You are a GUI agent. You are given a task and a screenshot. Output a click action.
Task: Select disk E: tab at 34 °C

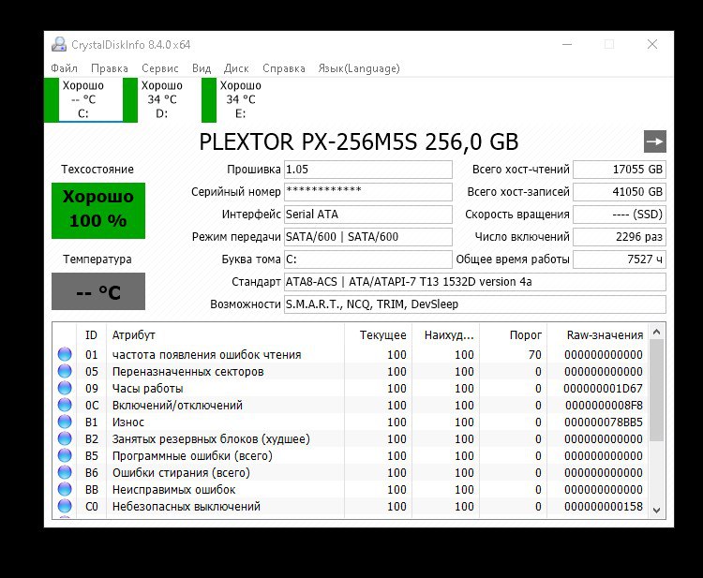[241, 99]
